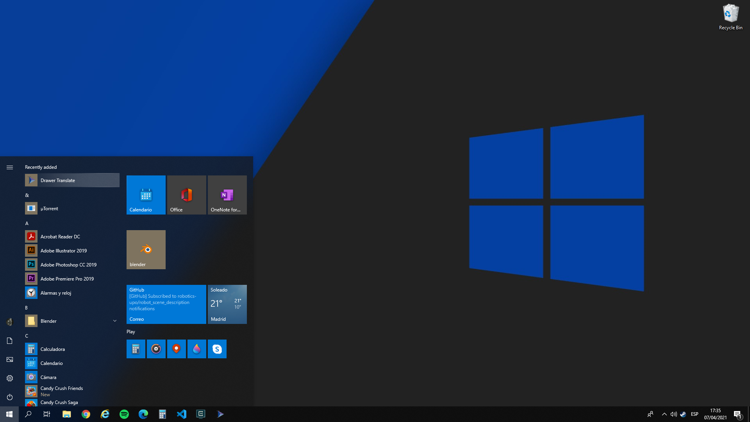The height and width of the screenshot is (422, 750).
Task: Open Calendario in the app list
Action: 72,363
